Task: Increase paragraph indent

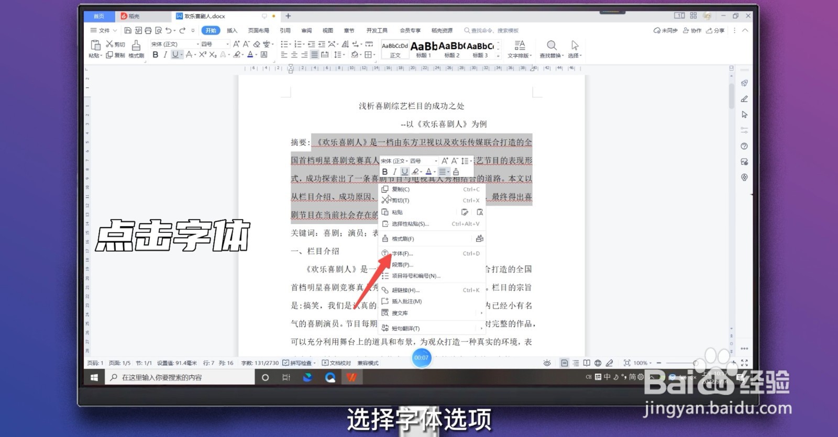Action: tap(322, 44)
